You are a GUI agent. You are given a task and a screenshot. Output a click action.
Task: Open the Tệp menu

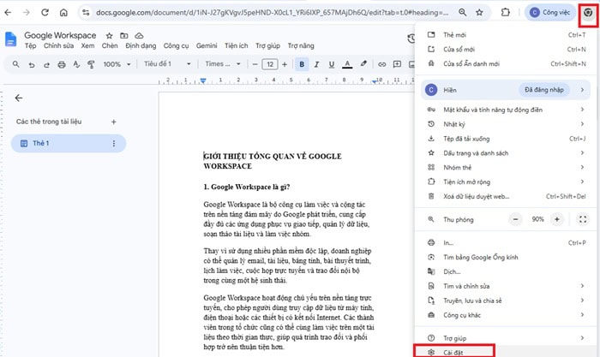pos(31,46)
